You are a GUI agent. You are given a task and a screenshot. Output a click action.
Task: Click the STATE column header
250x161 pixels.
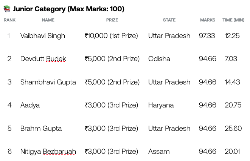pos(169,20)
